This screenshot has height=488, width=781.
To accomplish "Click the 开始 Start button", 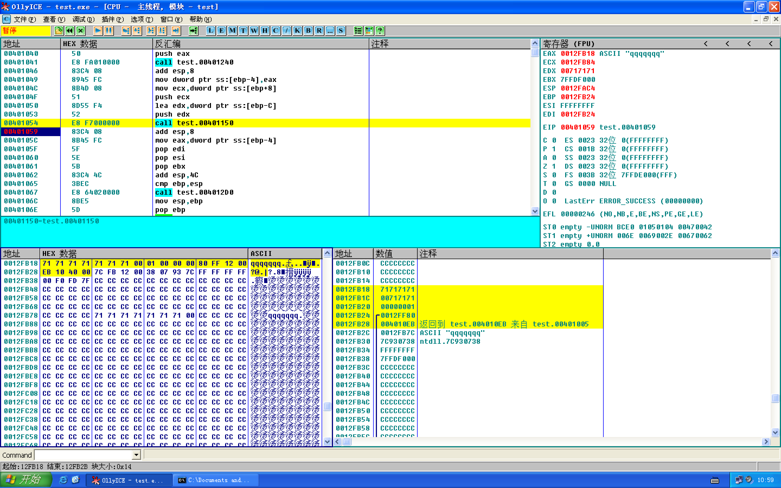I will (26, 480).
